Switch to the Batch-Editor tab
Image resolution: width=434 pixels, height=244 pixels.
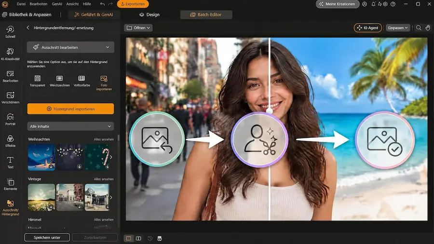(206, 14)
